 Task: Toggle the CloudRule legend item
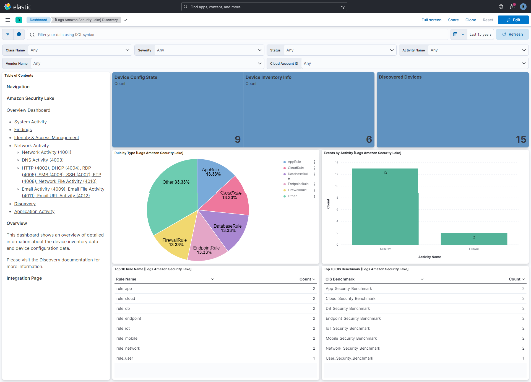tap(295, 168)
